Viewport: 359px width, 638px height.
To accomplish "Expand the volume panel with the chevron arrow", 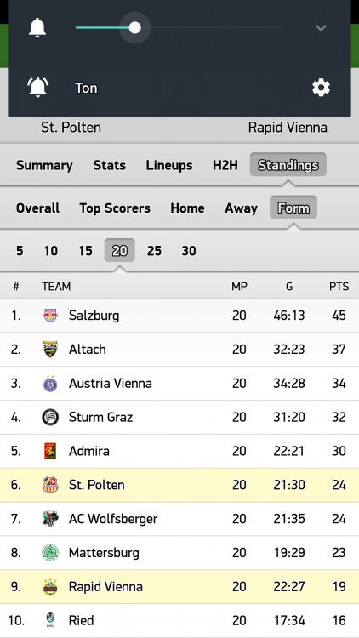I will (322, 28).
